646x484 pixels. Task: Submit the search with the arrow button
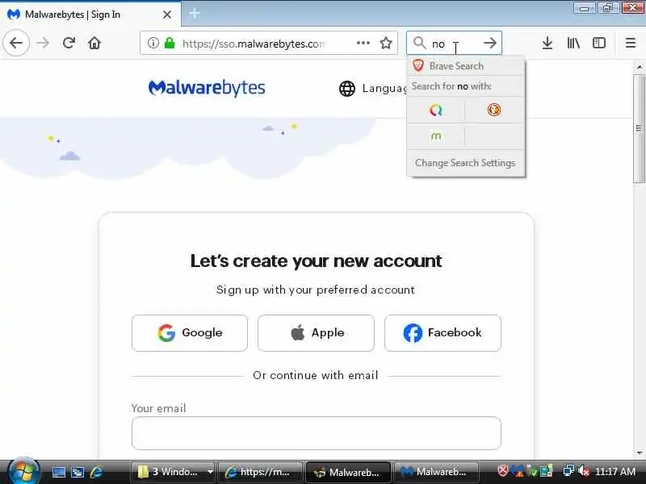[490, 43]
